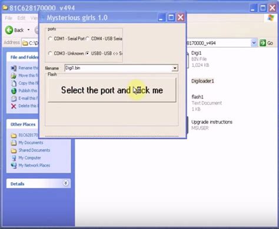Click E-mail this file envelope icon
The image size is (279, 229).
14,98
